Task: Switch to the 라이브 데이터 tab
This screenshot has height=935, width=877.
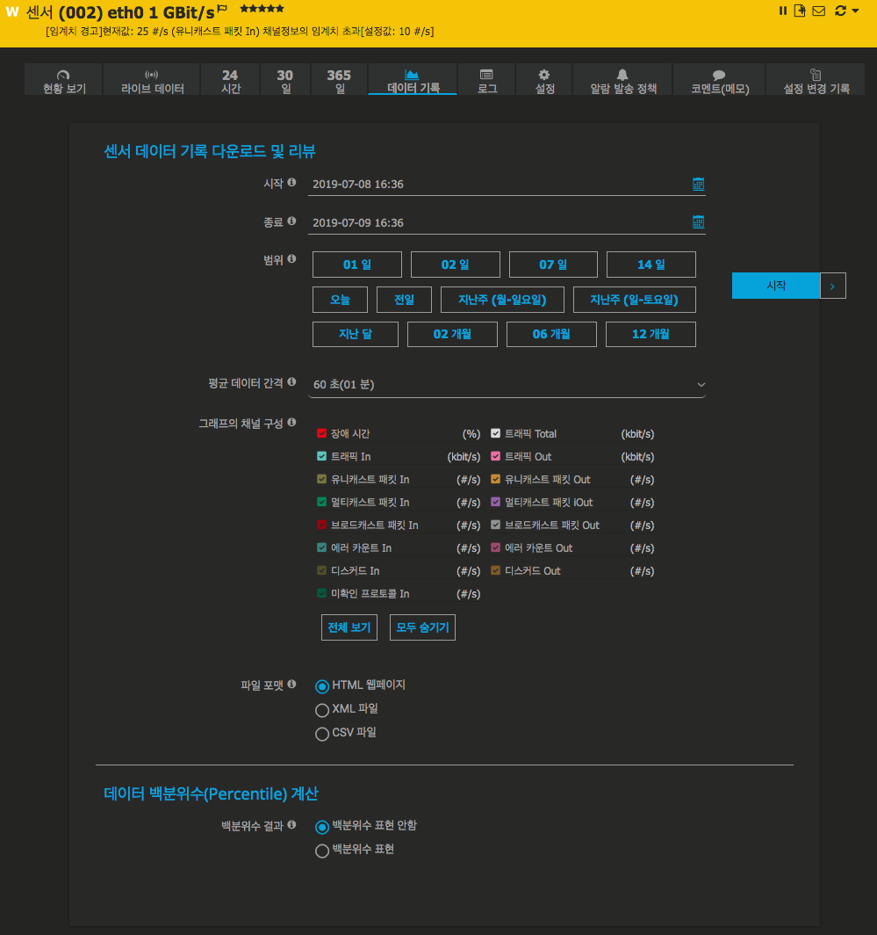Action: (x=152, y=80)
